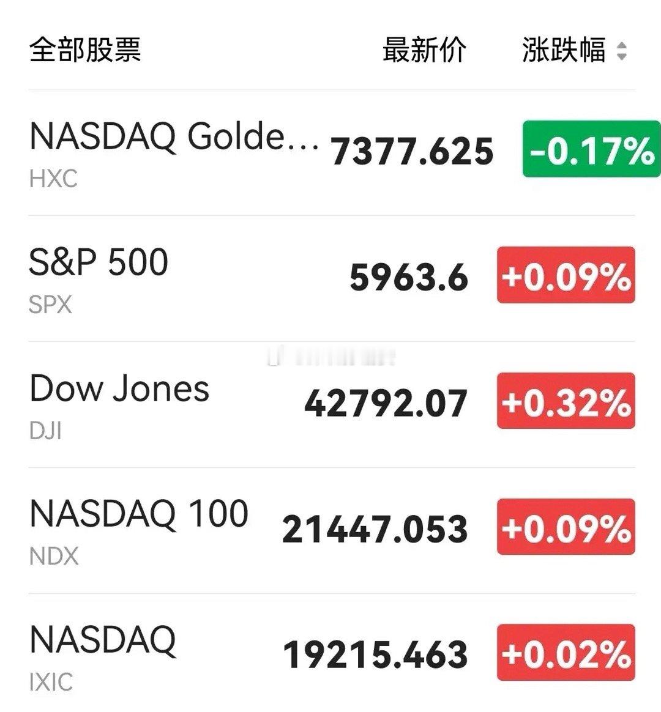Tap the 涨跌幅 column header

(564, 50)
